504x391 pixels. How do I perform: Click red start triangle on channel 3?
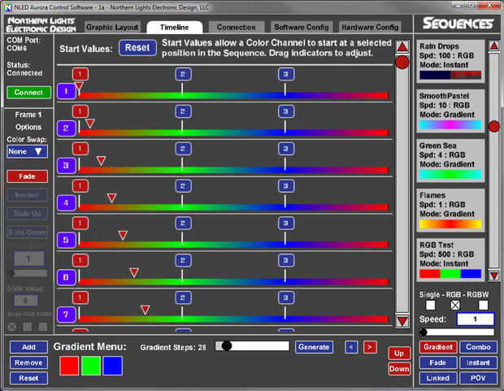[x=102, y=161]
